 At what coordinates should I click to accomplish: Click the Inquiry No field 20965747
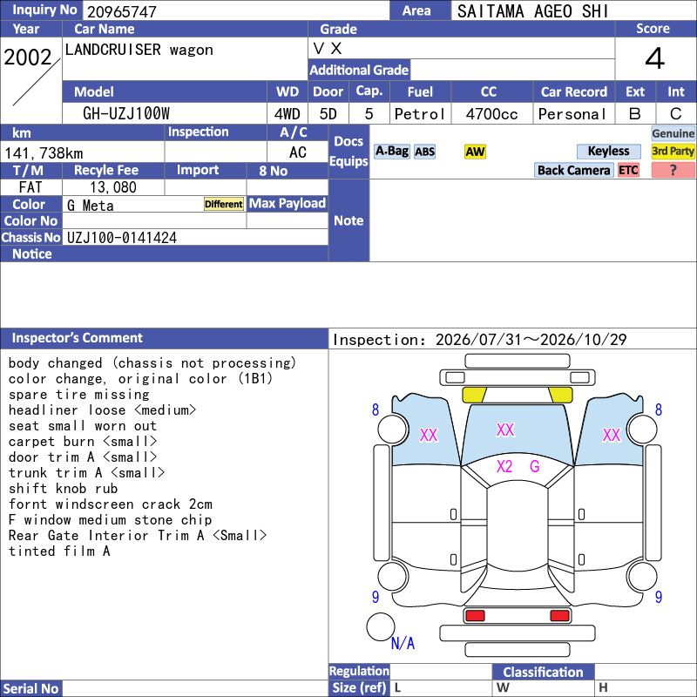click(236, 10)
